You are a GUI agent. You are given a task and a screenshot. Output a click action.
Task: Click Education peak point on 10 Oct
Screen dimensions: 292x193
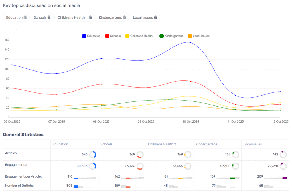(x=190, y=42)
